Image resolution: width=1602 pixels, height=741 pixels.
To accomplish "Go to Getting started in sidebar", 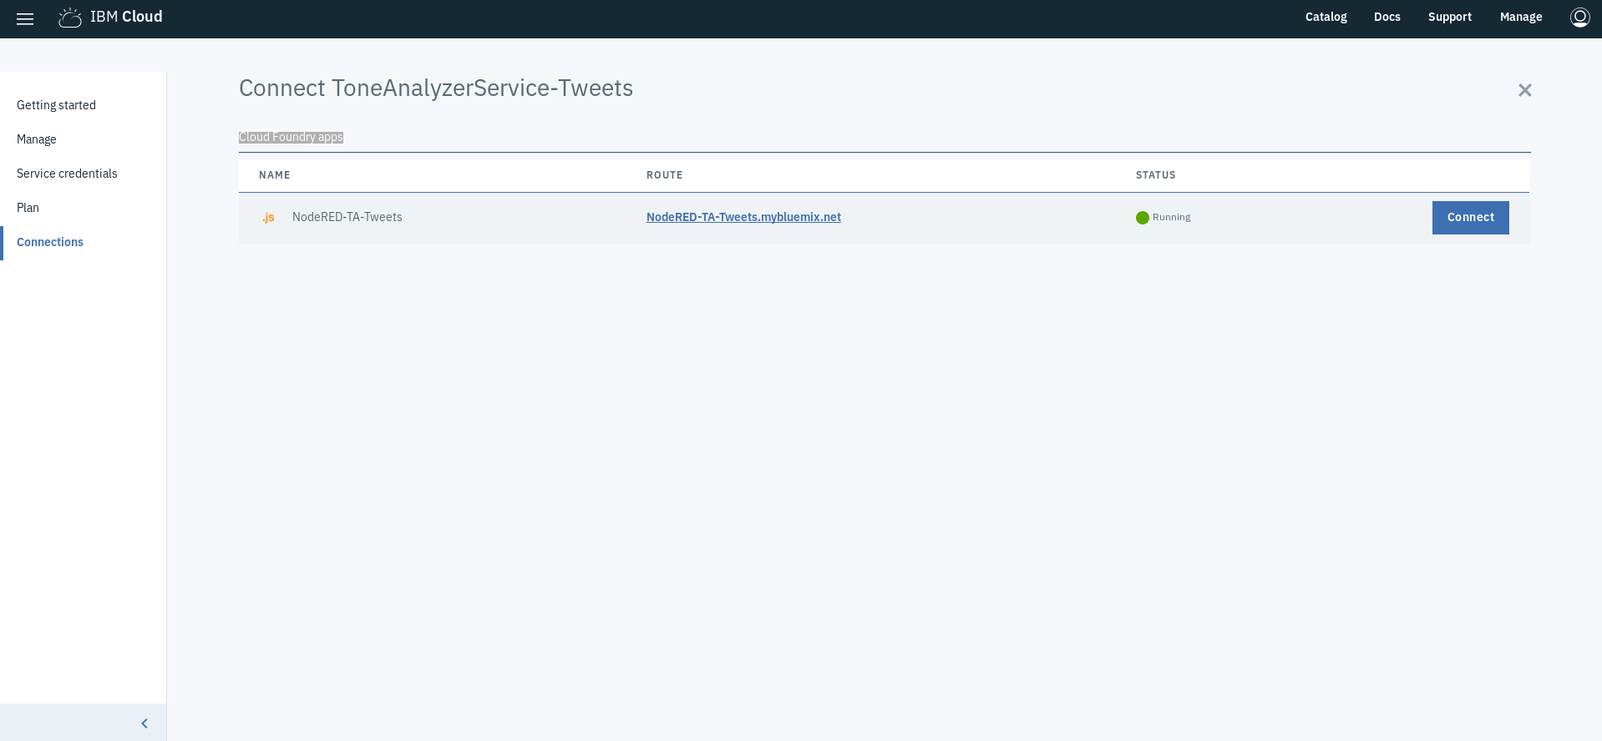I will (56, 105).
